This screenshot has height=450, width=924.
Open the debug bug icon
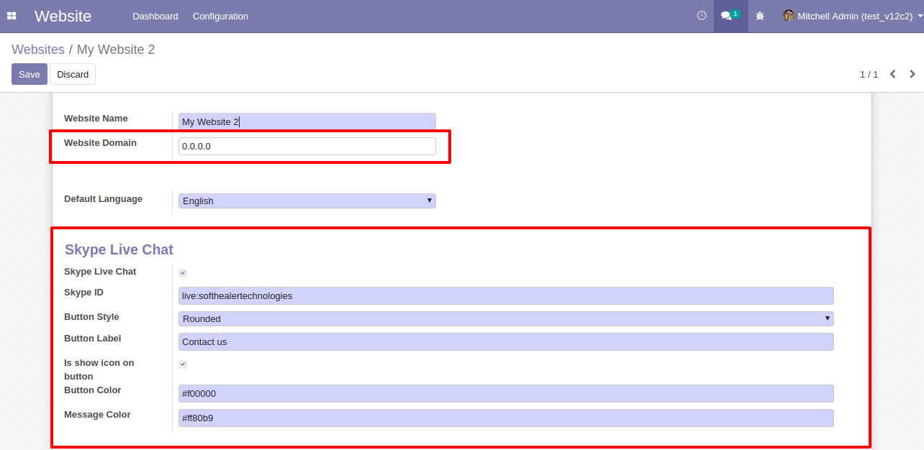click(x=760, y=16)
